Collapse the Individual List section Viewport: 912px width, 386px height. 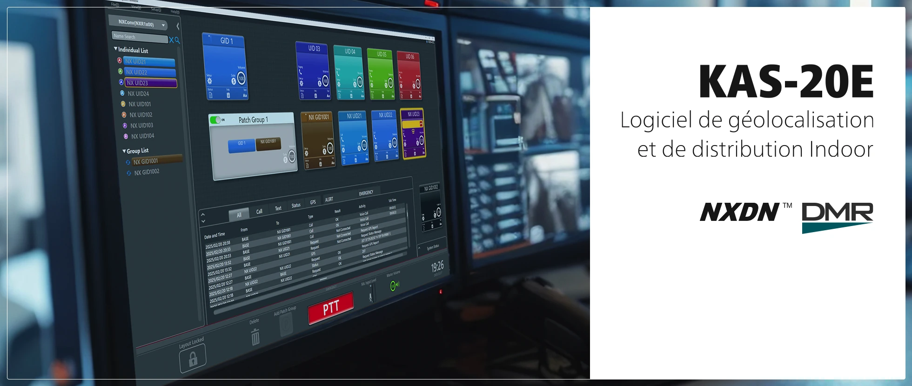[116, 49]
